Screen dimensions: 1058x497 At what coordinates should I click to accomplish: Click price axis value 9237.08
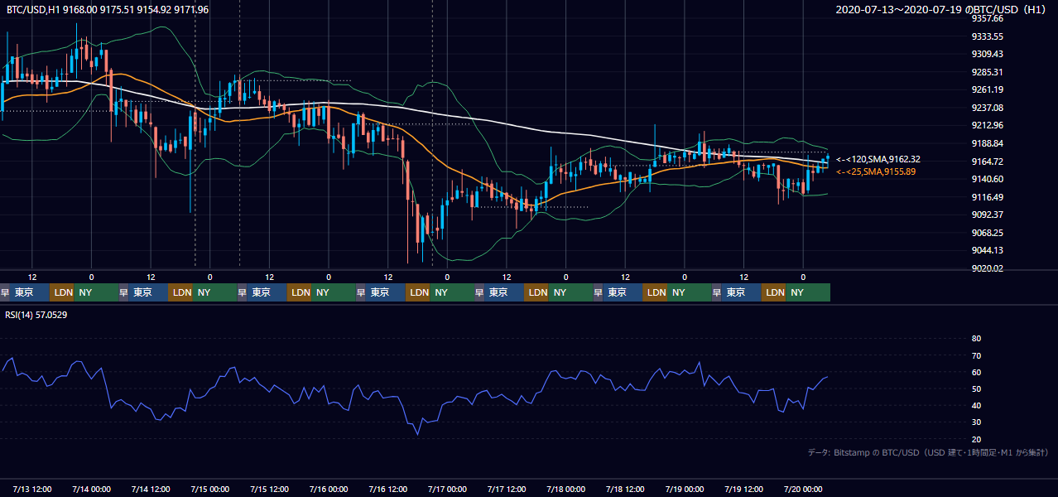pos(988,108)
